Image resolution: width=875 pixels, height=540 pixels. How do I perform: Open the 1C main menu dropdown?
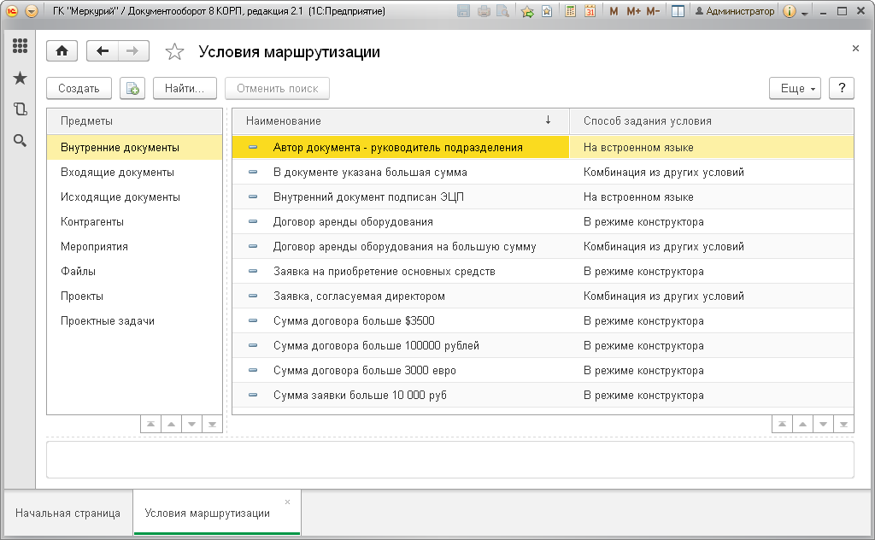(32, 11)
